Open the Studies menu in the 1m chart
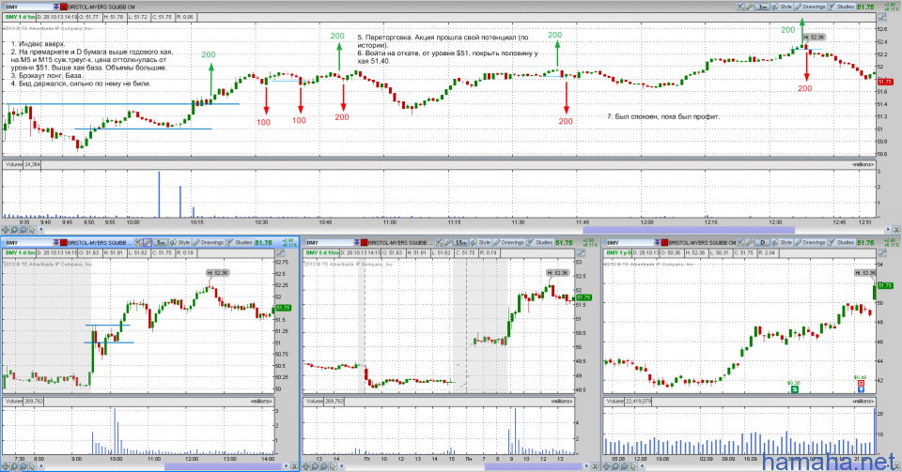Screen dimensions: 902x472 [x=842, y=7]
